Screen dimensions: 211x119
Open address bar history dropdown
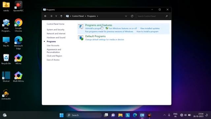tap(126, 16)
